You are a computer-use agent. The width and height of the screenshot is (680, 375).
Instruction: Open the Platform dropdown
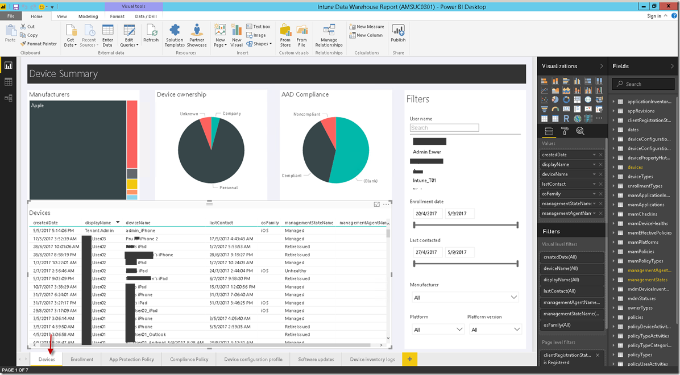pyautogui.click(x=438, y=330)
